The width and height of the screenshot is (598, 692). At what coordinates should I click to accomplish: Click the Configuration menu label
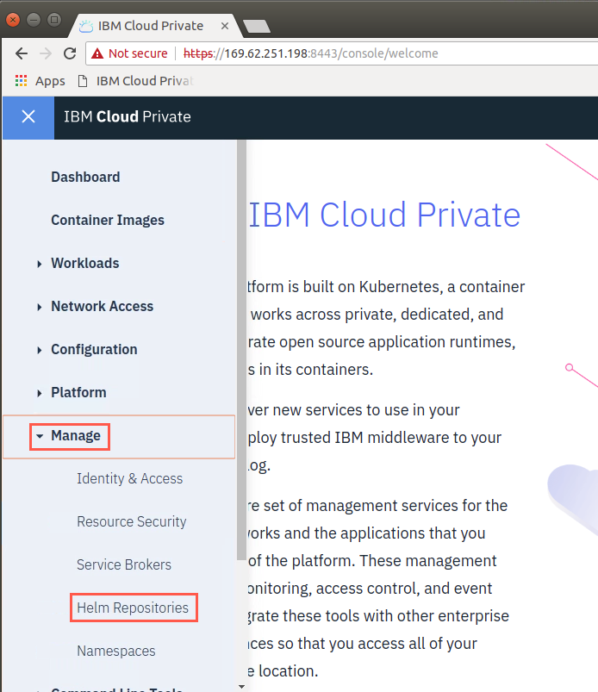click(94, 350)
